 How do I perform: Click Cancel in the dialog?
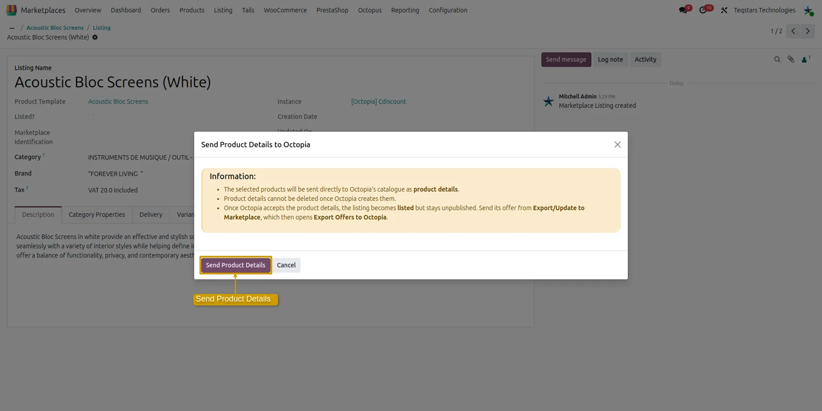click(x=286, y=265)
